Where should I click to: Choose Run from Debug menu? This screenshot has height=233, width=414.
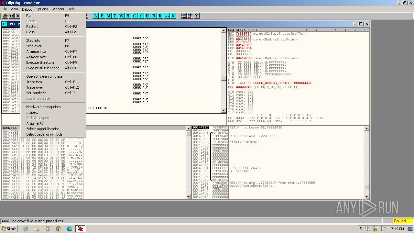point(53,16)
